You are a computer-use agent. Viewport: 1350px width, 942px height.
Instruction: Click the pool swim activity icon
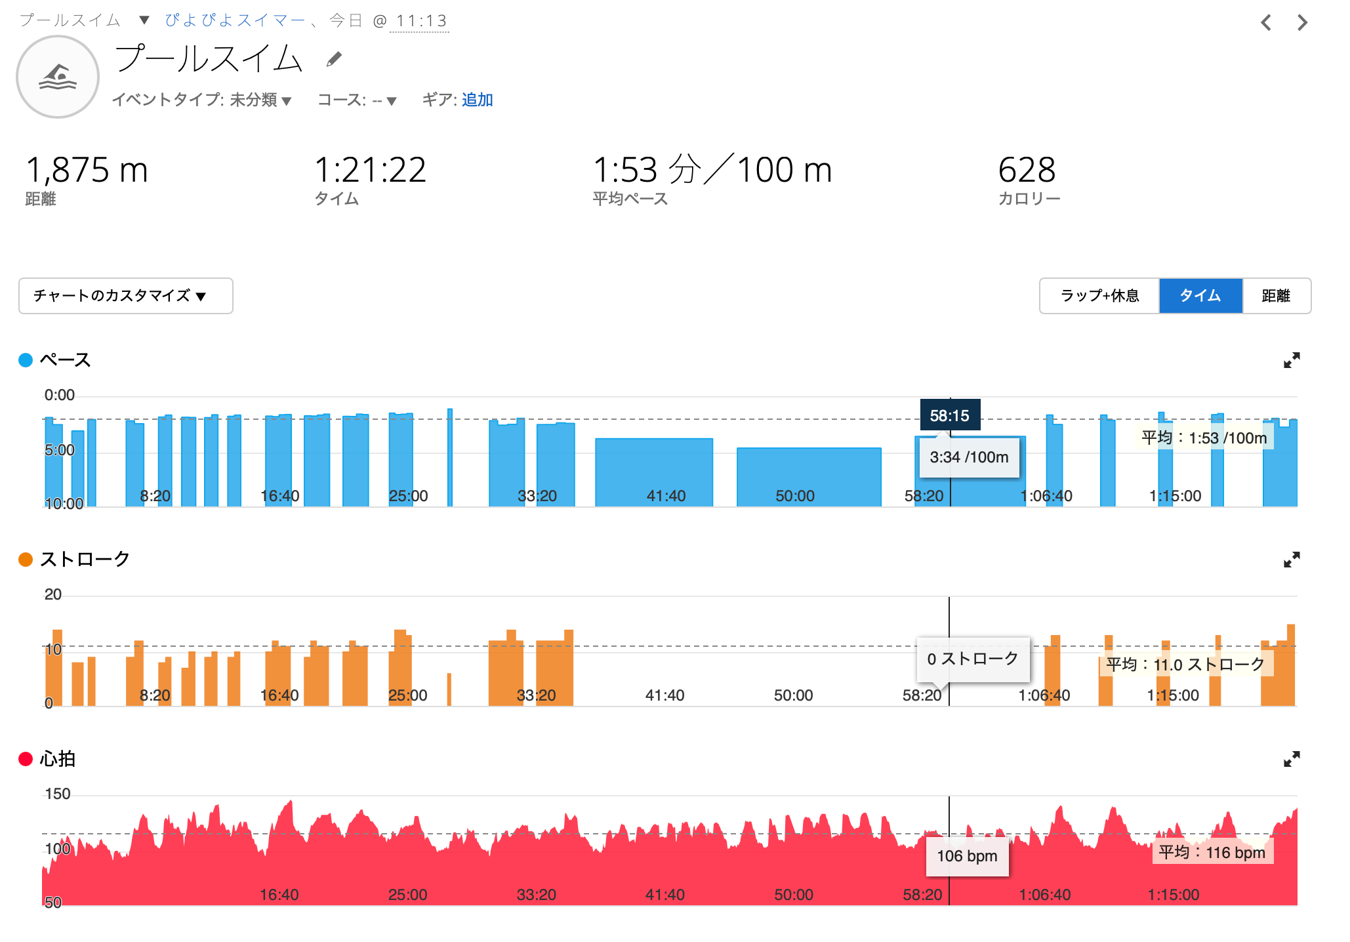[x=58, y=77]
